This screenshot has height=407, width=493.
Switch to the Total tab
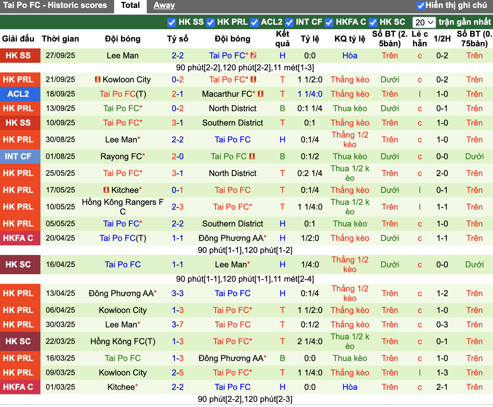130,6
